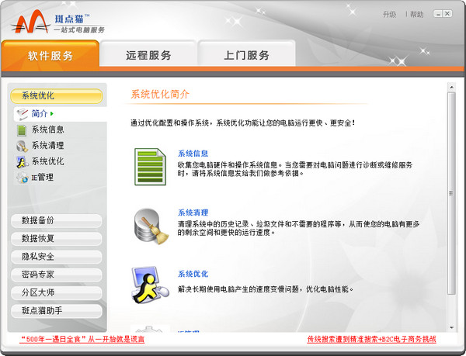This screenshot has width=466, height=356.
Task: Expand the 数据恢复 section
Action: [57, 239]
